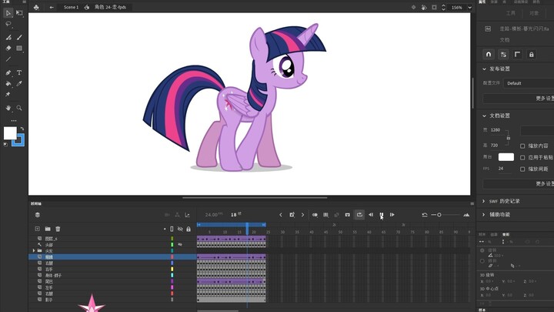Insert a keyframe from timeline controls
Viewport: 554px width, 312px height.
coord(292,215)
